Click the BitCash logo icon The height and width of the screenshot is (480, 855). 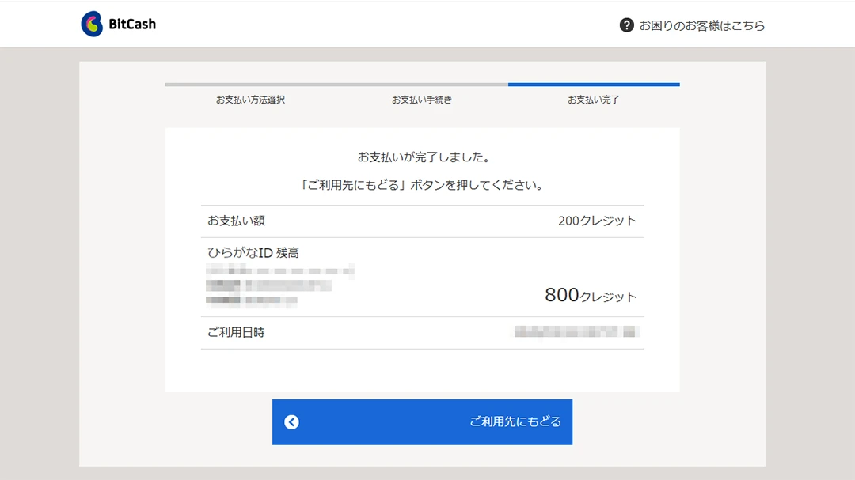tap(92, 25)
